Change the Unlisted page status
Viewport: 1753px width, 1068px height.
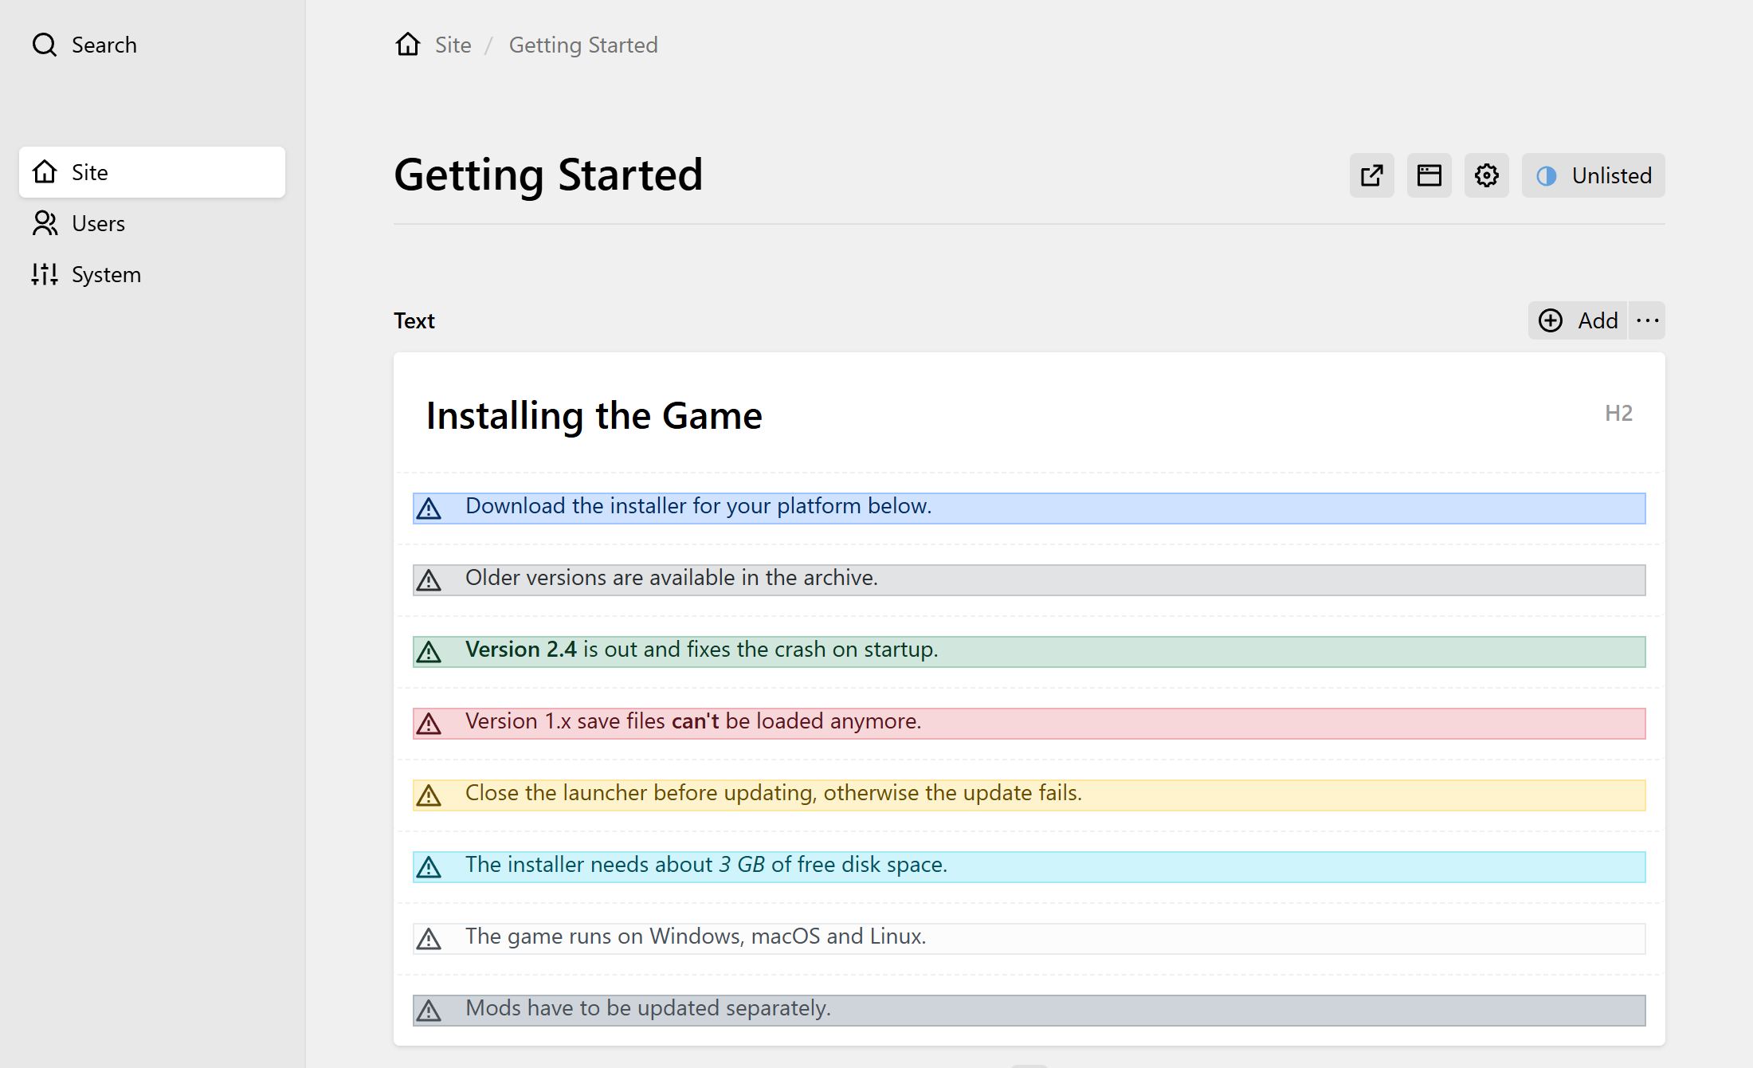1594,175
